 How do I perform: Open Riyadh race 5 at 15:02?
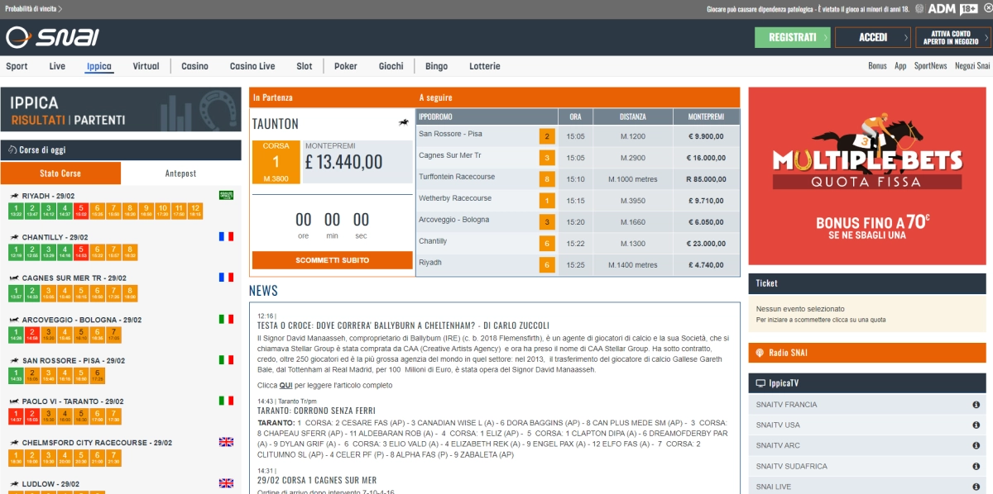81,211
